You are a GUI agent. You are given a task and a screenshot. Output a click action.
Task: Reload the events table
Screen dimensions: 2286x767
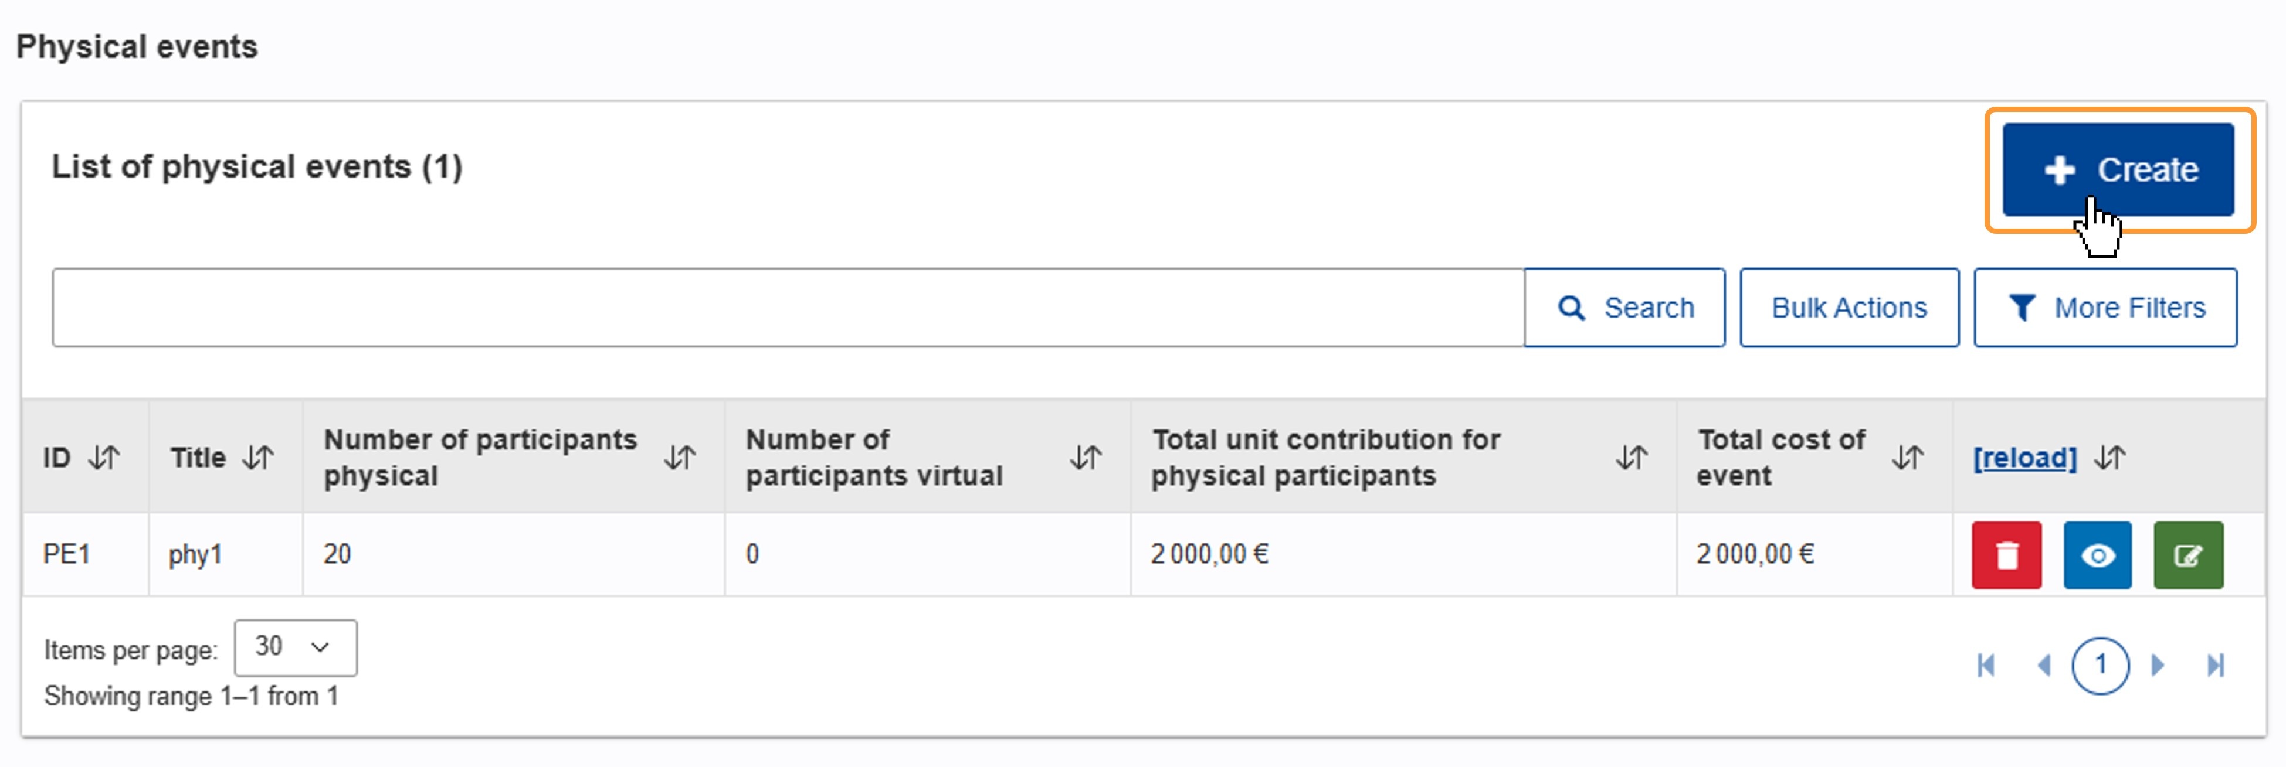2025,458
